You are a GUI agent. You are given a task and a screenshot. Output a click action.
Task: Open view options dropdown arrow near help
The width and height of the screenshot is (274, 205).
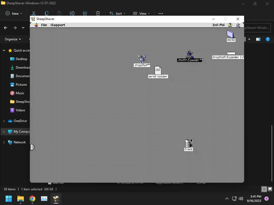(249, 40)
